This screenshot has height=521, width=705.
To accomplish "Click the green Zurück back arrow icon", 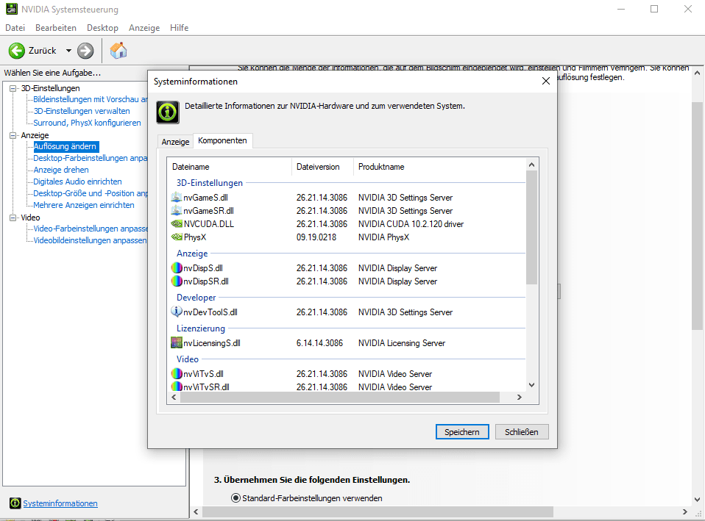I will click(x=17, y=51).
